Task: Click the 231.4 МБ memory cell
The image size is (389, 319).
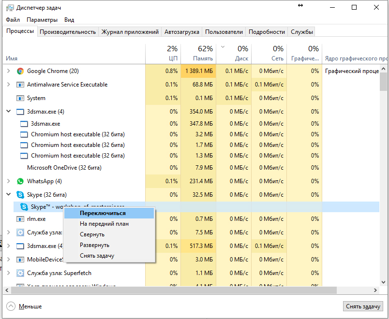Action: click(x=198, y=181)
